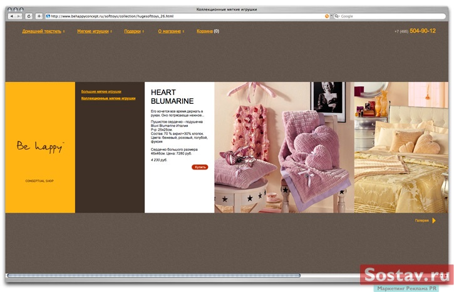Open the Коллекционные мягкие игрушки link

tap(108, 98)
